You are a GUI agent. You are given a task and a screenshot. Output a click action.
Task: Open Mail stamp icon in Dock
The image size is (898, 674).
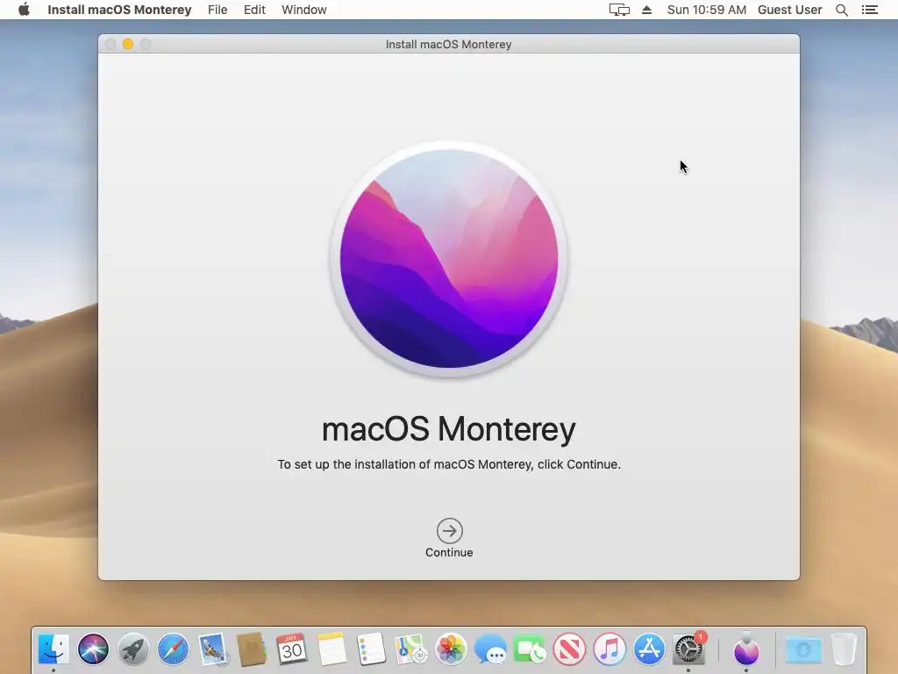tap(213, 649)
